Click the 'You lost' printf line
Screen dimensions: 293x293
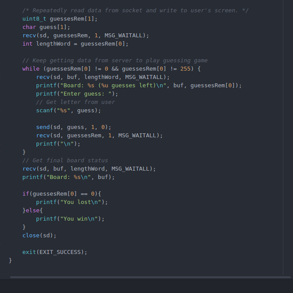tap(72, 202)
